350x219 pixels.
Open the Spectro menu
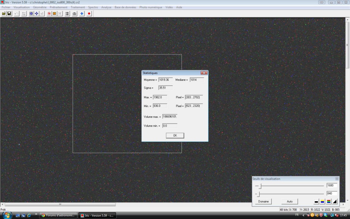point(93,8)
